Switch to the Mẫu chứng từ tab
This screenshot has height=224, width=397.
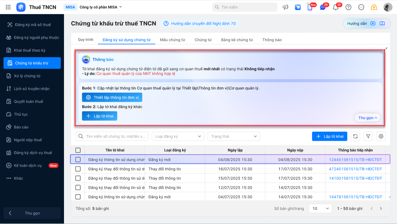(x=172, y=40)
